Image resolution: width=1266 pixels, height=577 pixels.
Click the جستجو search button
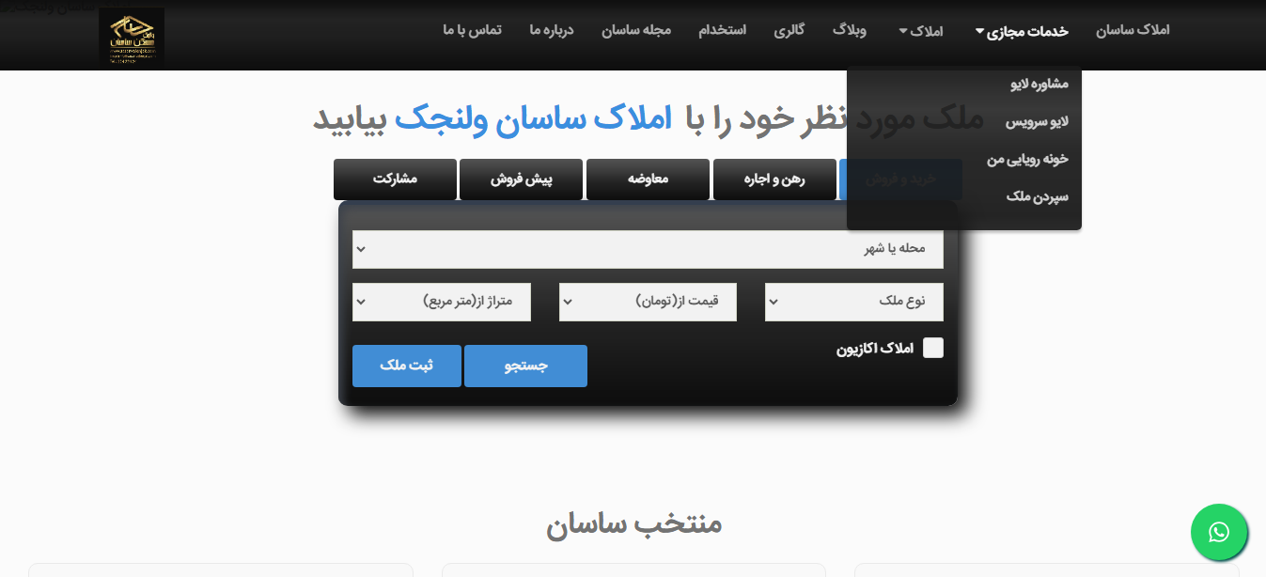[525, 366]
